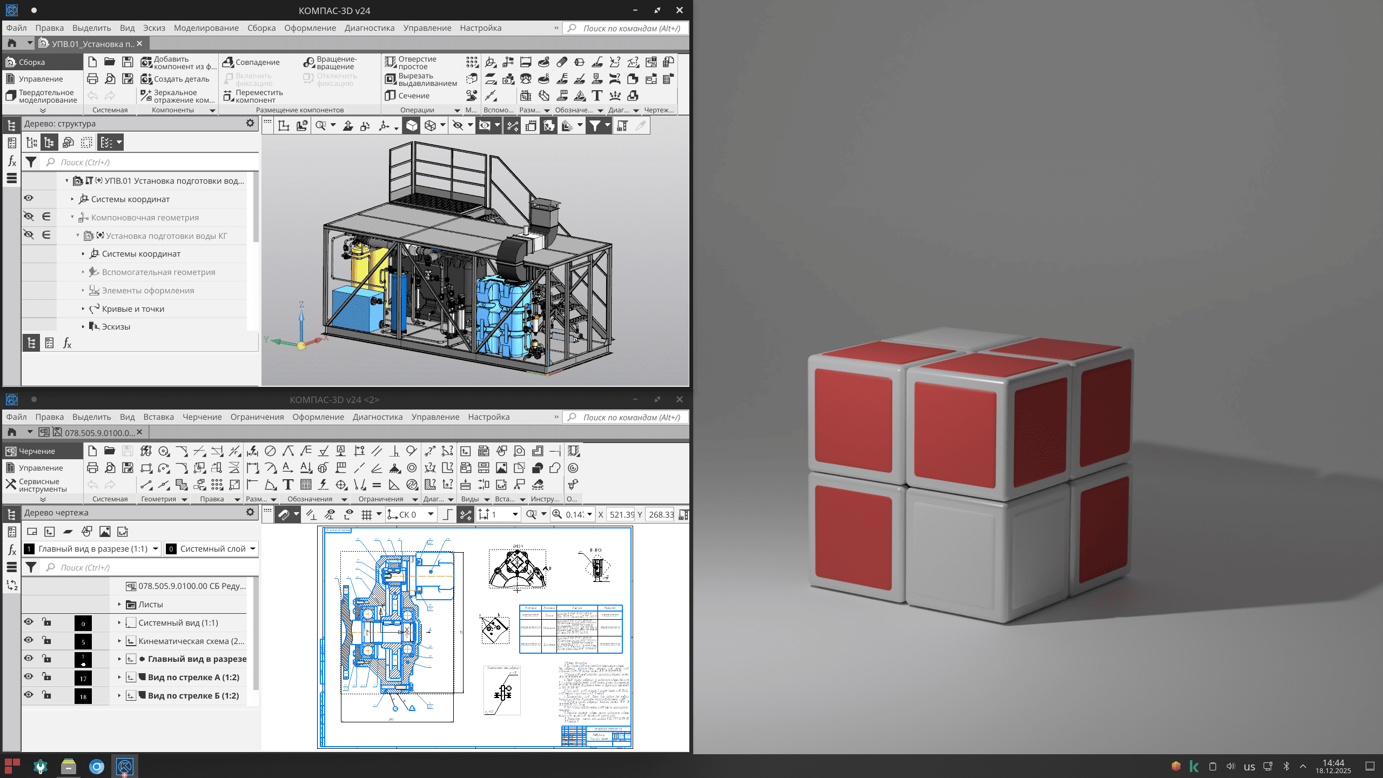Open the Ограничения menu in the drawing window
1383x778 pixels.
257,417
